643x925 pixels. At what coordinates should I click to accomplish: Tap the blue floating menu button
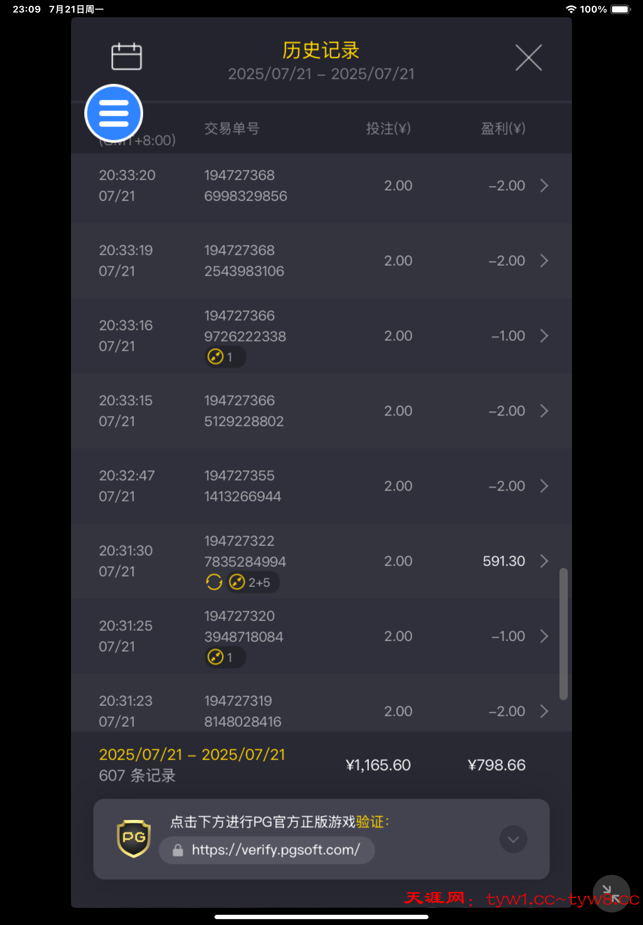[x=114, y=113]
